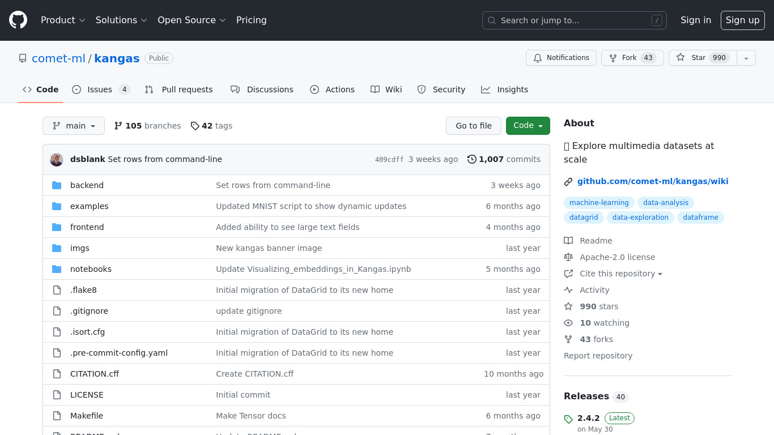
Task: Click the .flake8 file icon
Action: point(57,290)
